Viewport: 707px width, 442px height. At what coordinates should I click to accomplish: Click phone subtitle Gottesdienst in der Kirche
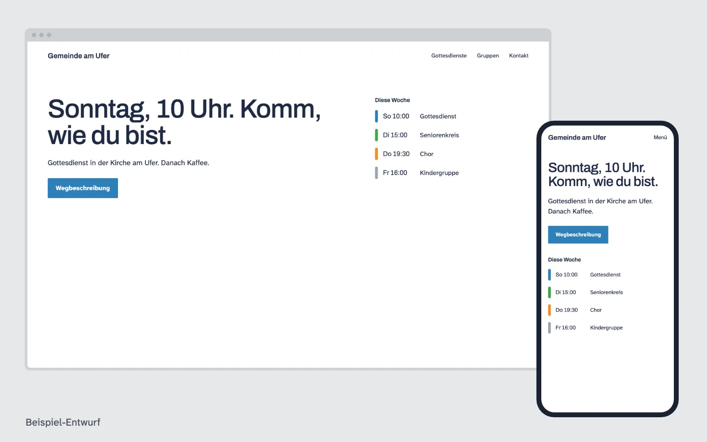click(600, 206)
